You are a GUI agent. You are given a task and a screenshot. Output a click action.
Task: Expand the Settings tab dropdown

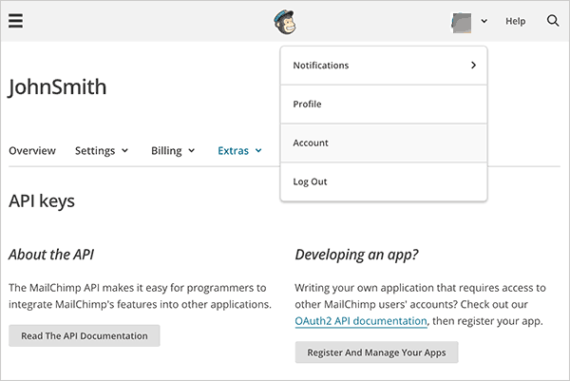102,150
